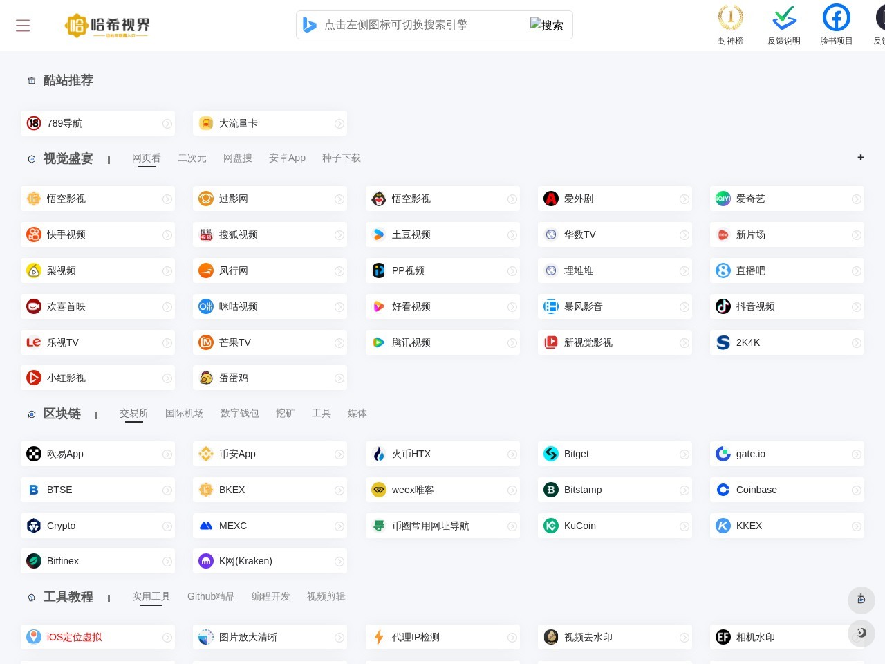Viewport: 885px width, 664px height.
Task: Select the 国际机场 tab under 区块链
Action: pyautogui.click(x=184, y=413)
